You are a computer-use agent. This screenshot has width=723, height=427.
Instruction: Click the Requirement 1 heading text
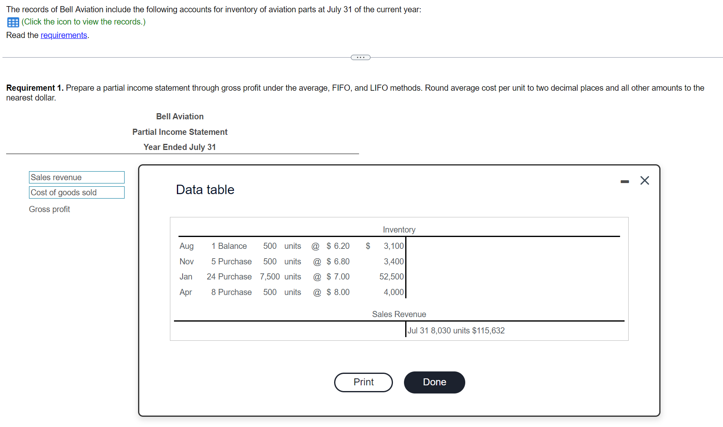(x=34, y=87)
